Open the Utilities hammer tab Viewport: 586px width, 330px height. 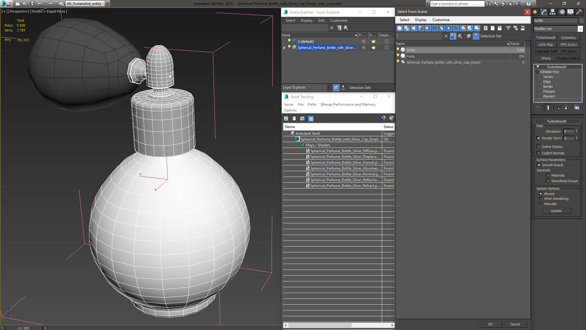pyautogui.click(x=579, y=12)
